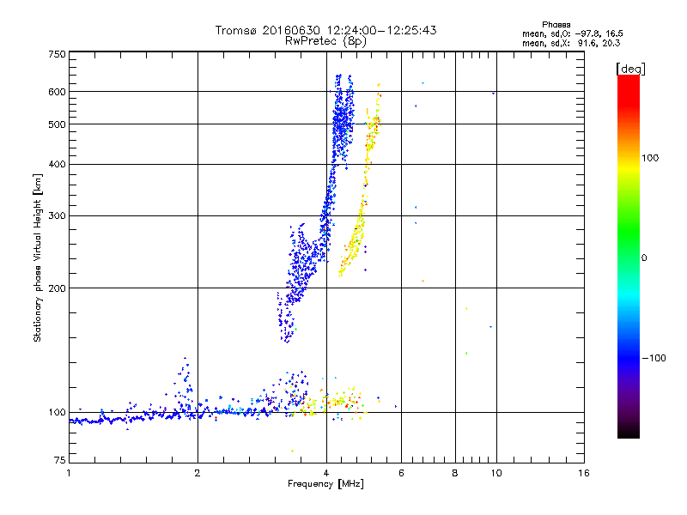Click the '6' x-axis tick label
687x515 pixels.
tap(401, 473)
